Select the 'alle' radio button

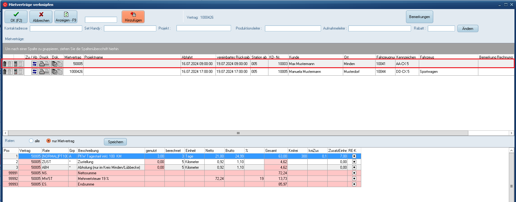tap(31, 141)
